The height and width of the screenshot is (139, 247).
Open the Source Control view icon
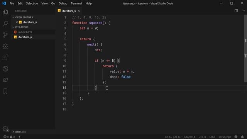5,35
